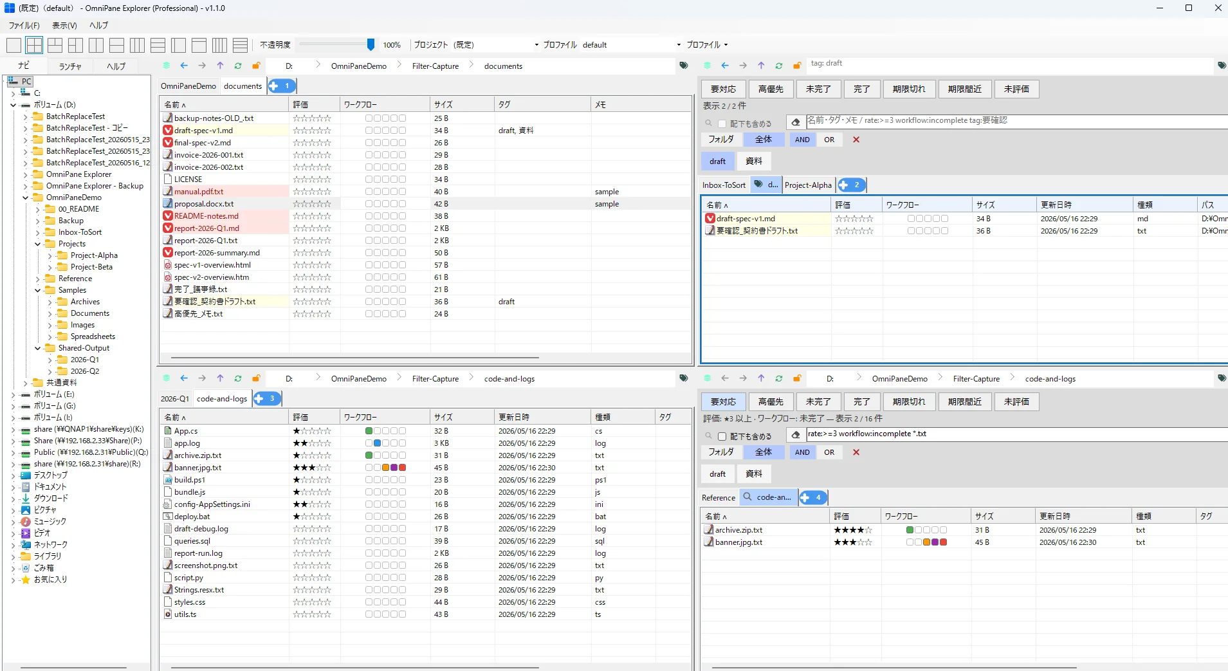Add new tab beside bottom-left code-and-logs tab
The height and width of the screenshot is (671, 1228).
[267, 398]
